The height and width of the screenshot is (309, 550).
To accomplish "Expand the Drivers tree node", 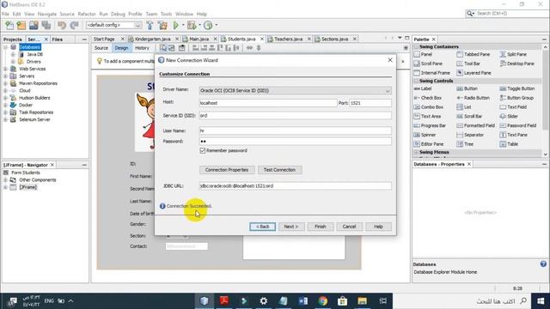I will click(13, 62).
